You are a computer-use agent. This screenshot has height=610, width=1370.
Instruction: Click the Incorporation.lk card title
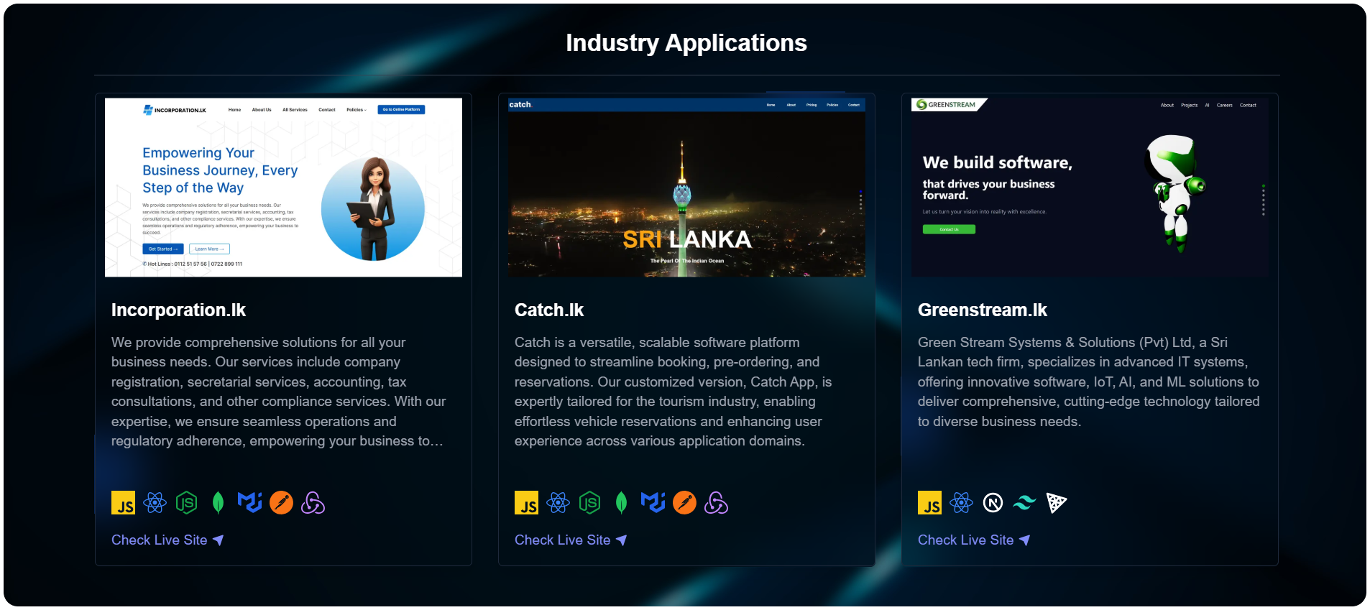click(178, 310)
